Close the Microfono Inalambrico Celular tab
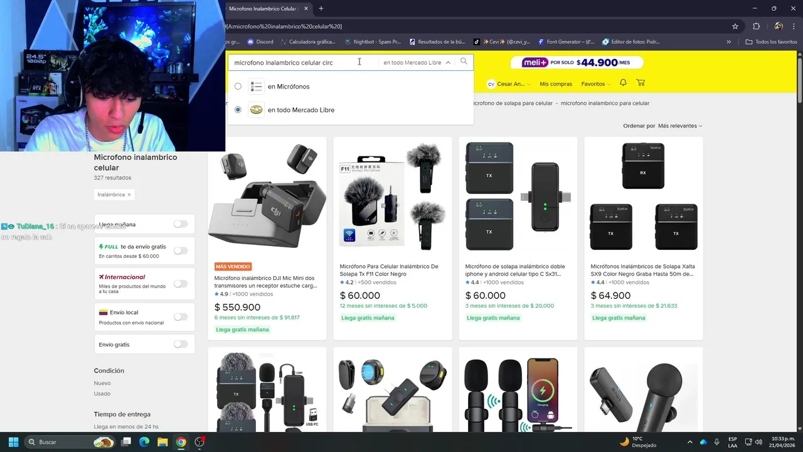803x452 pixels. (306, 9)
